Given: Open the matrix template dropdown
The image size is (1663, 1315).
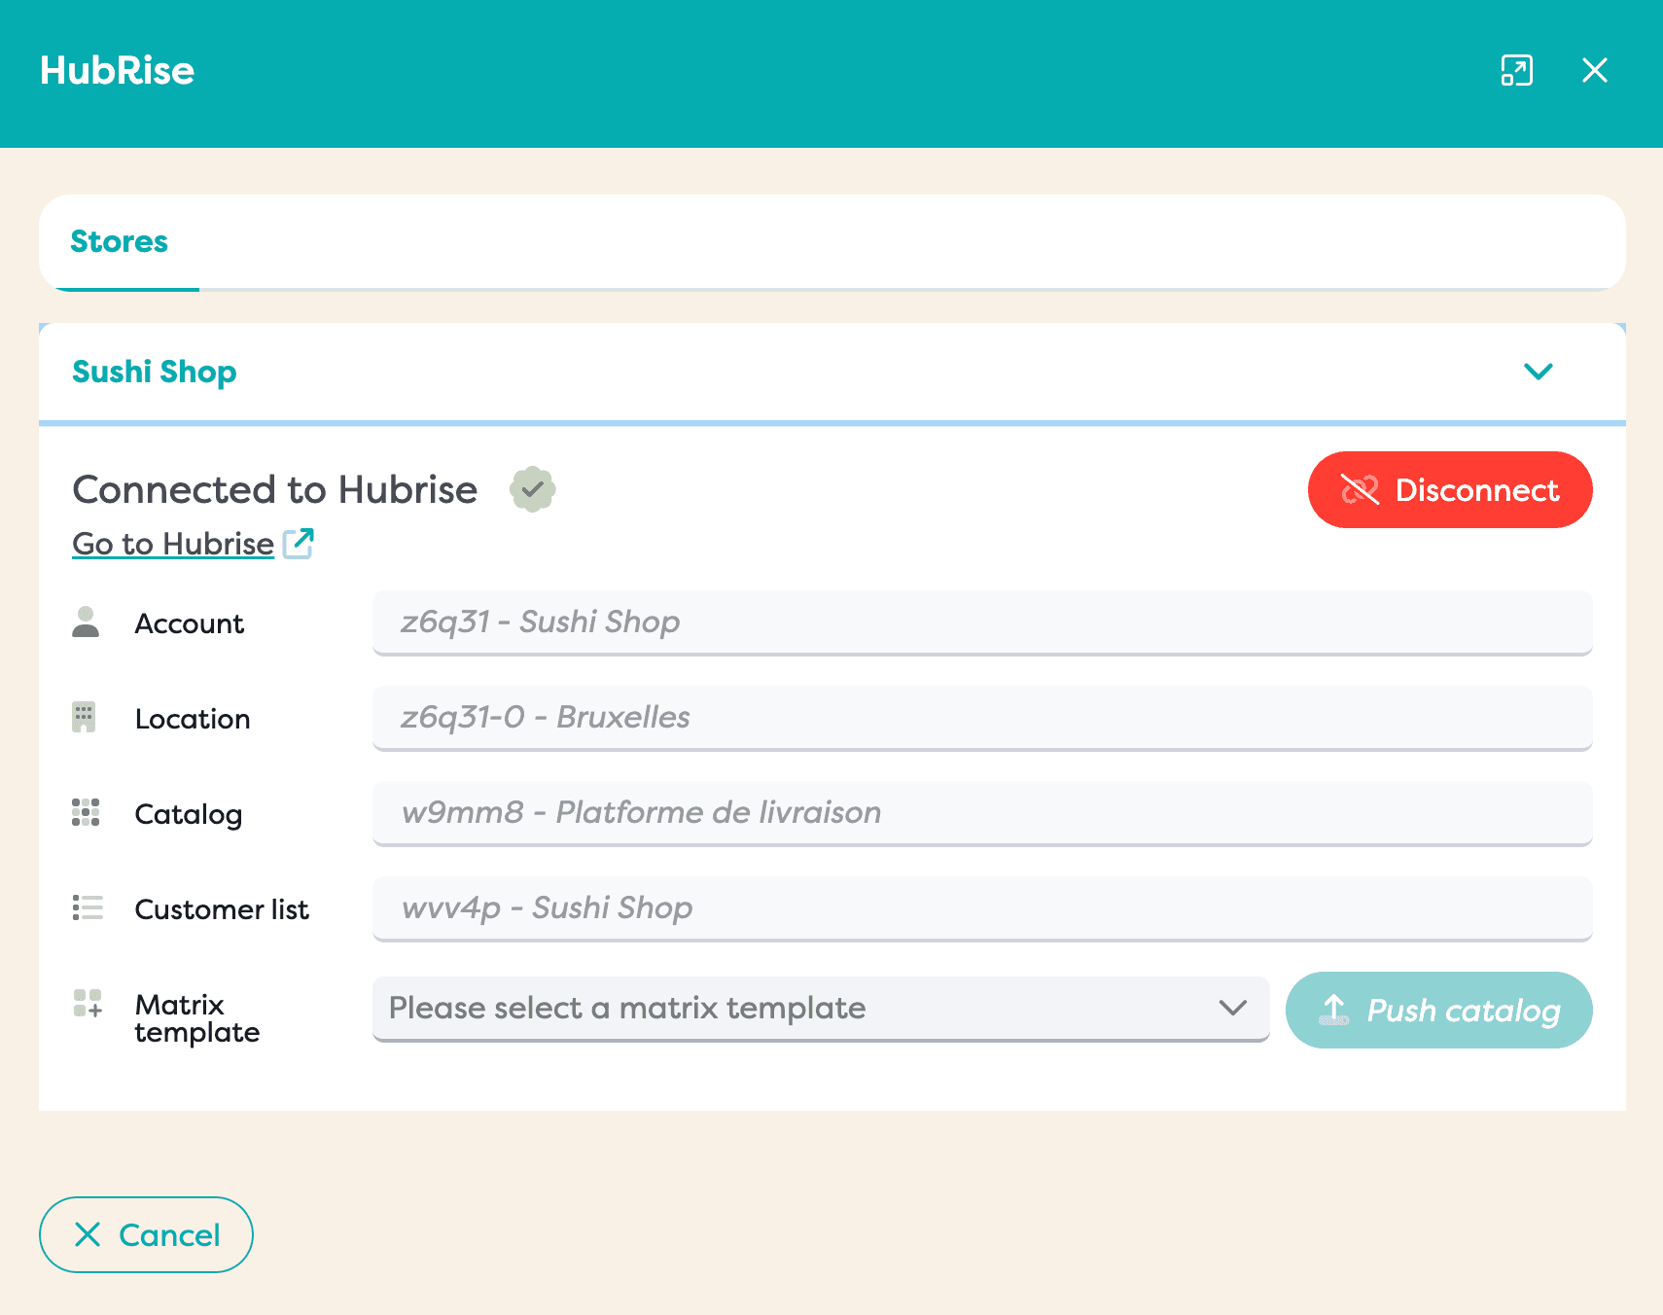Looking at the screenshot, I should 820,1009.
